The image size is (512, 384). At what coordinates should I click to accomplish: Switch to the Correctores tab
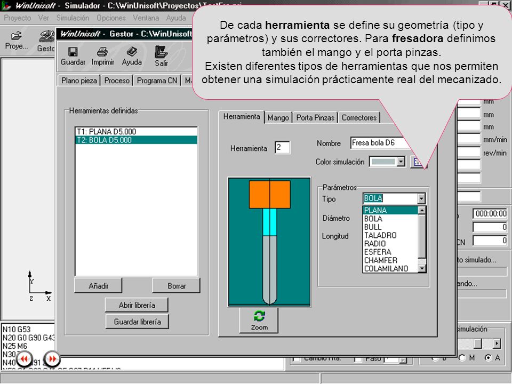359,117
